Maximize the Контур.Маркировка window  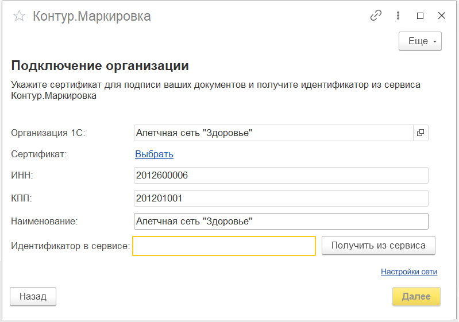[x=420, y=15]
